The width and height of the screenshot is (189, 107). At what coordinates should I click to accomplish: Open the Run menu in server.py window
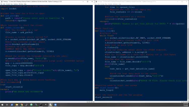click(106, 4)
